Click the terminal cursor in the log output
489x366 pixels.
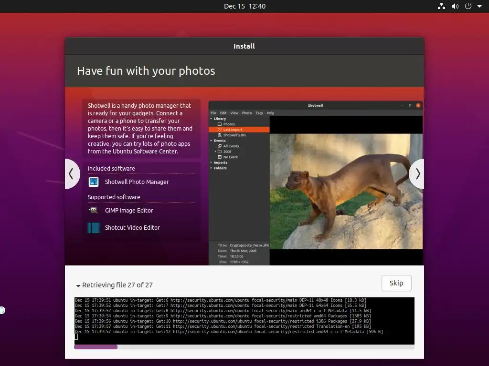[x=76, y=337]
